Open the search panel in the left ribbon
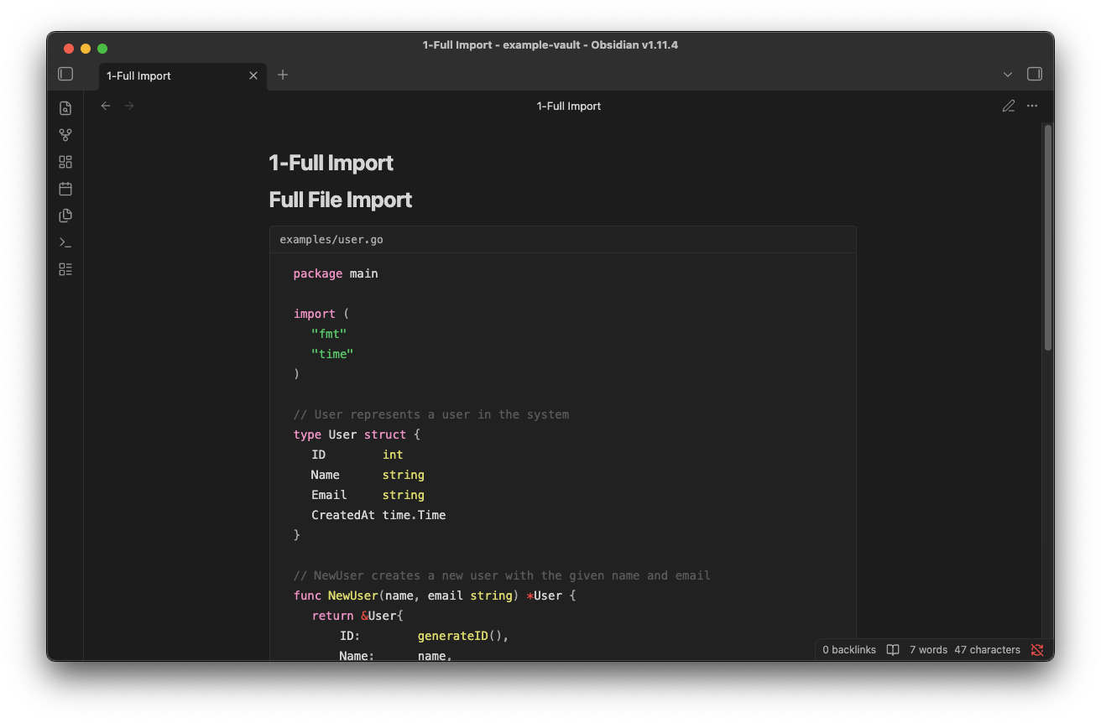 65,107
